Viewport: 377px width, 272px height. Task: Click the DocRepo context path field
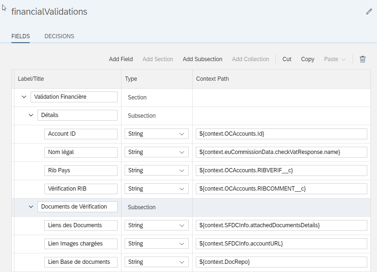281,262
